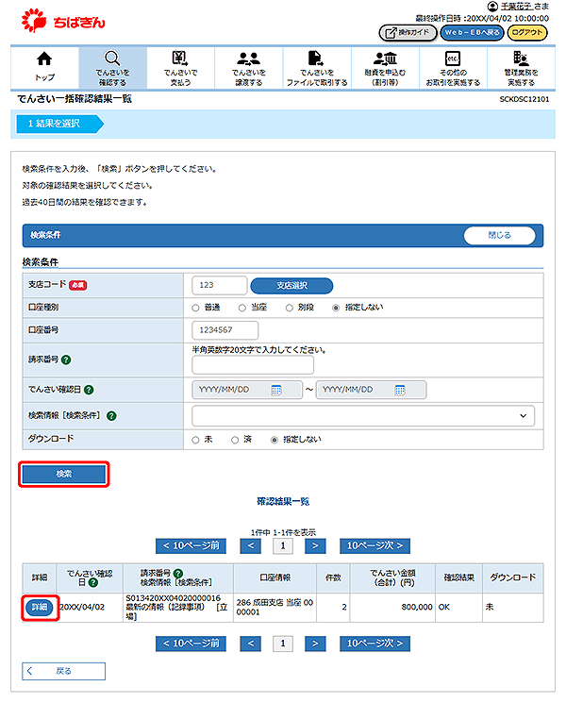Image resolution: width=566 pixels, height=703 pixels.
Task: Click the 支店コード input field
Action: [x=219, y=285]
